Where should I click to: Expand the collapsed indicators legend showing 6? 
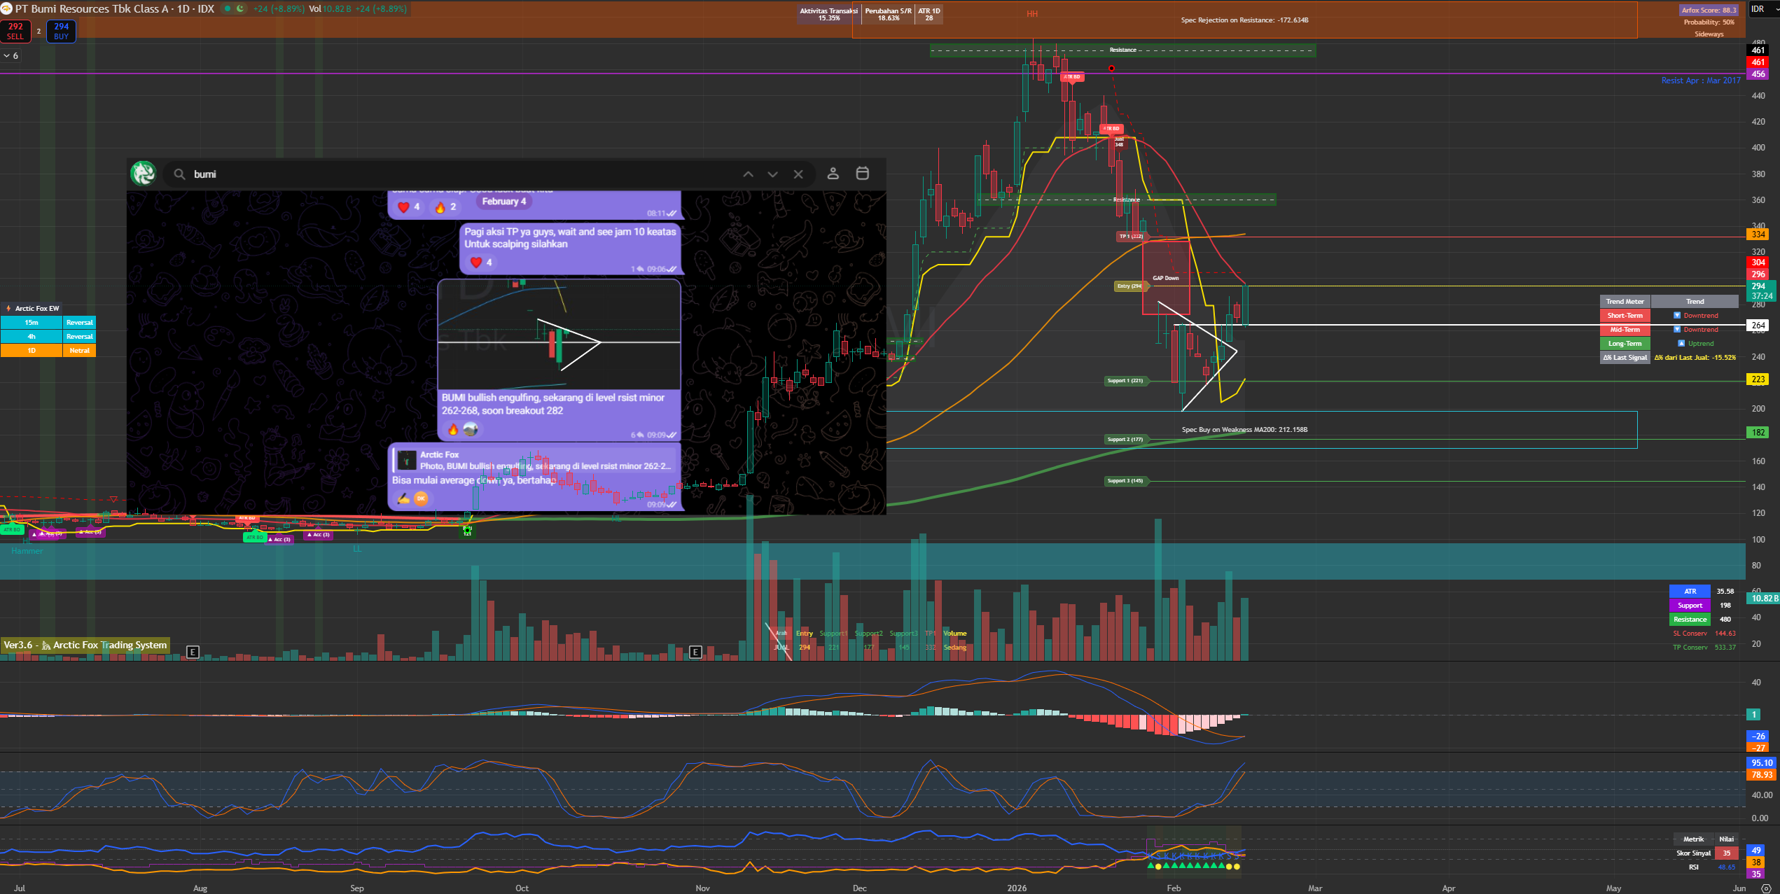(x=11, y=56)
